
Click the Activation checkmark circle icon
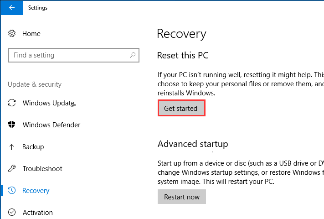[12, 213]
